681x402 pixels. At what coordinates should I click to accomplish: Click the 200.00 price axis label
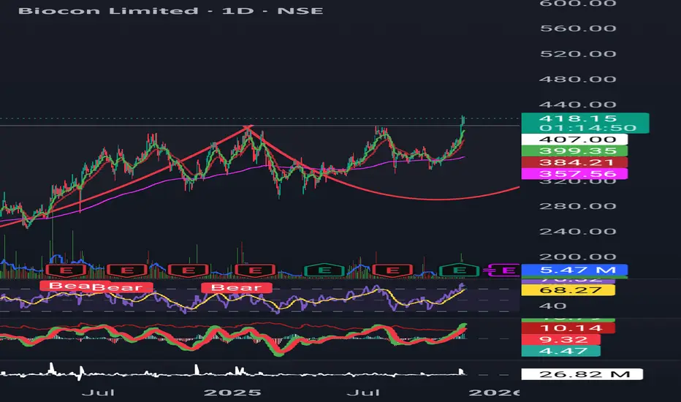click(578, 257)
